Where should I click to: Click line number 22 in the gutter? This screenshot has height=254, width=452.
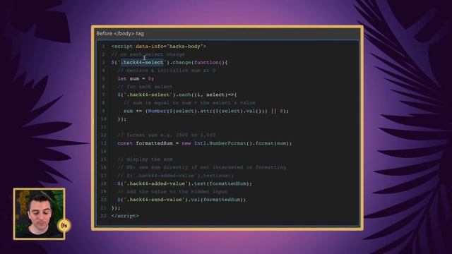click(103, 216)
